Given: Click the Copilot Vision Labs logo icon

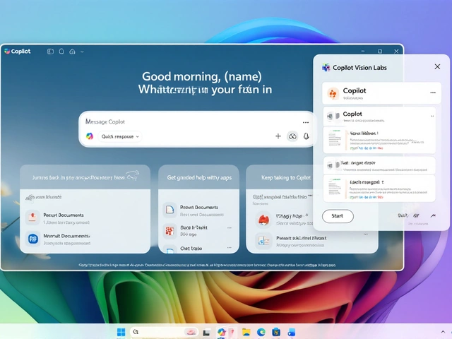Looking at the screenshot, I should click(x=326, y=68).
